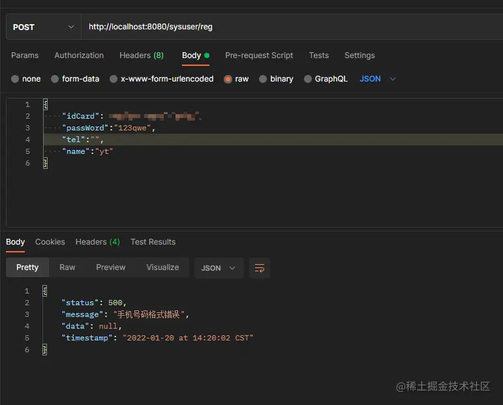This screenshot has height=405, width=503.
Task: Open the blue JSON body format dropdown
Action: pyautogui.click(x=378, y=79)
